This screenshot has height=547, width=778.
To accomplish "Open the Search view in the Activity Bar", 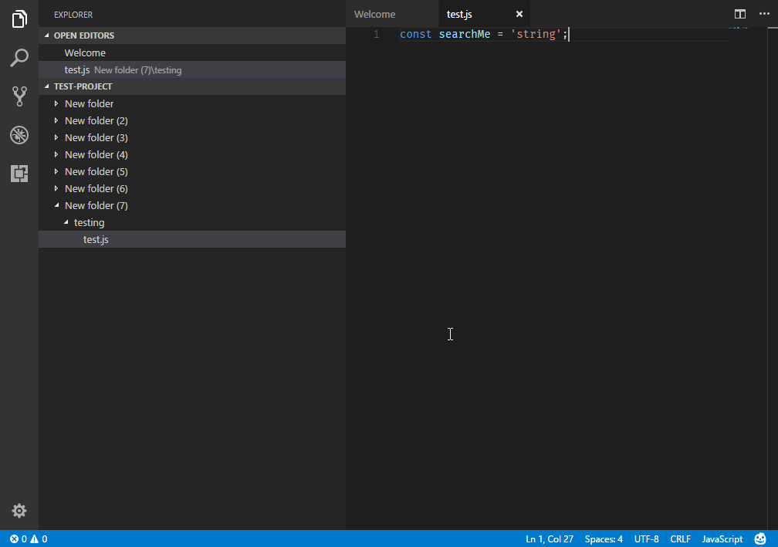I will point(19,57).
